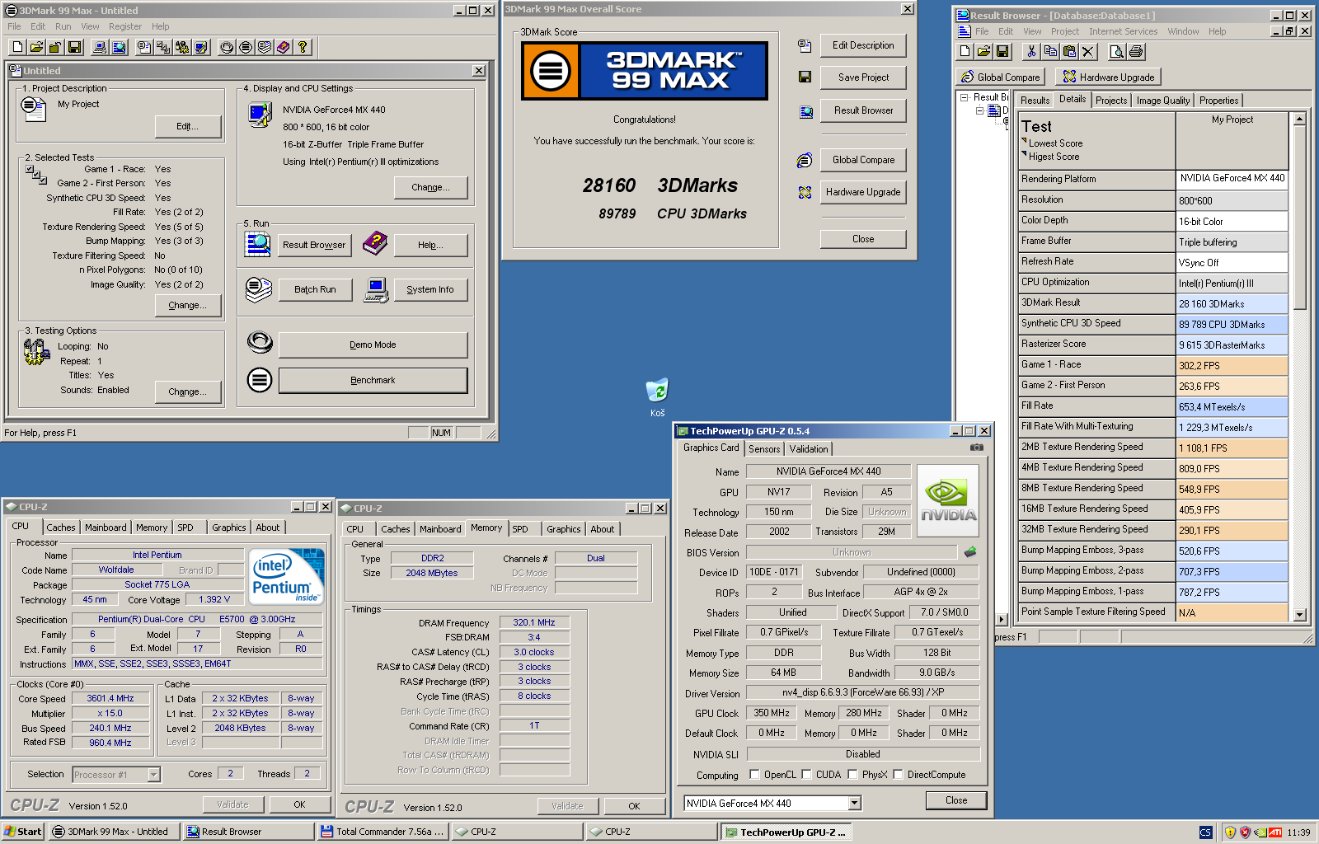1319x844 pixels.
Task: Select Koš recycle bin desktop icon
Action: tap(657, 397)
